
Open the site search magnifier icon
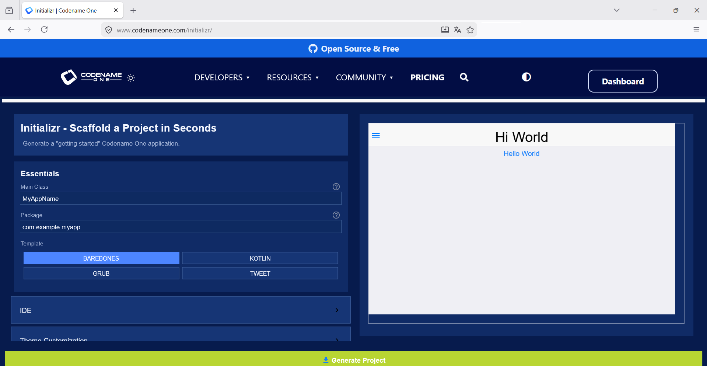click(x=464, y=77)
